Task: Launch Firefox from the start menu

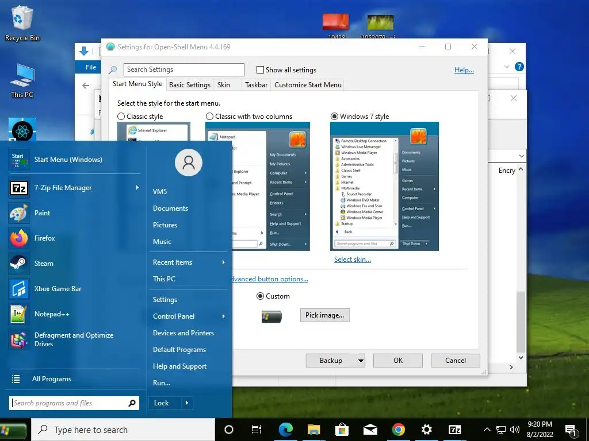Action: (x=74, y=238)
